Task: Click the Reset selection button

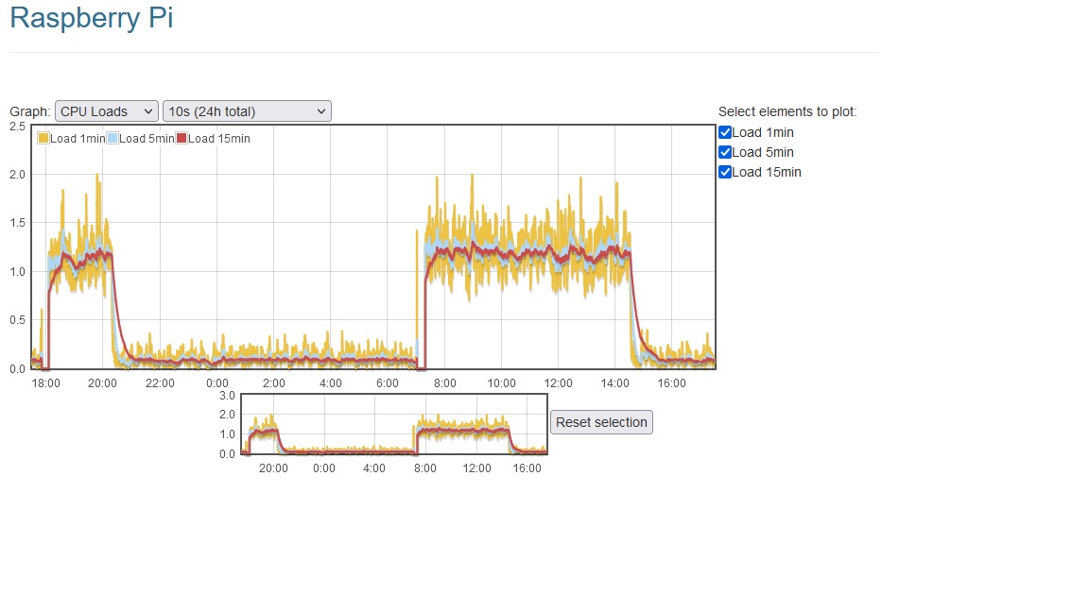Action: 601,422
